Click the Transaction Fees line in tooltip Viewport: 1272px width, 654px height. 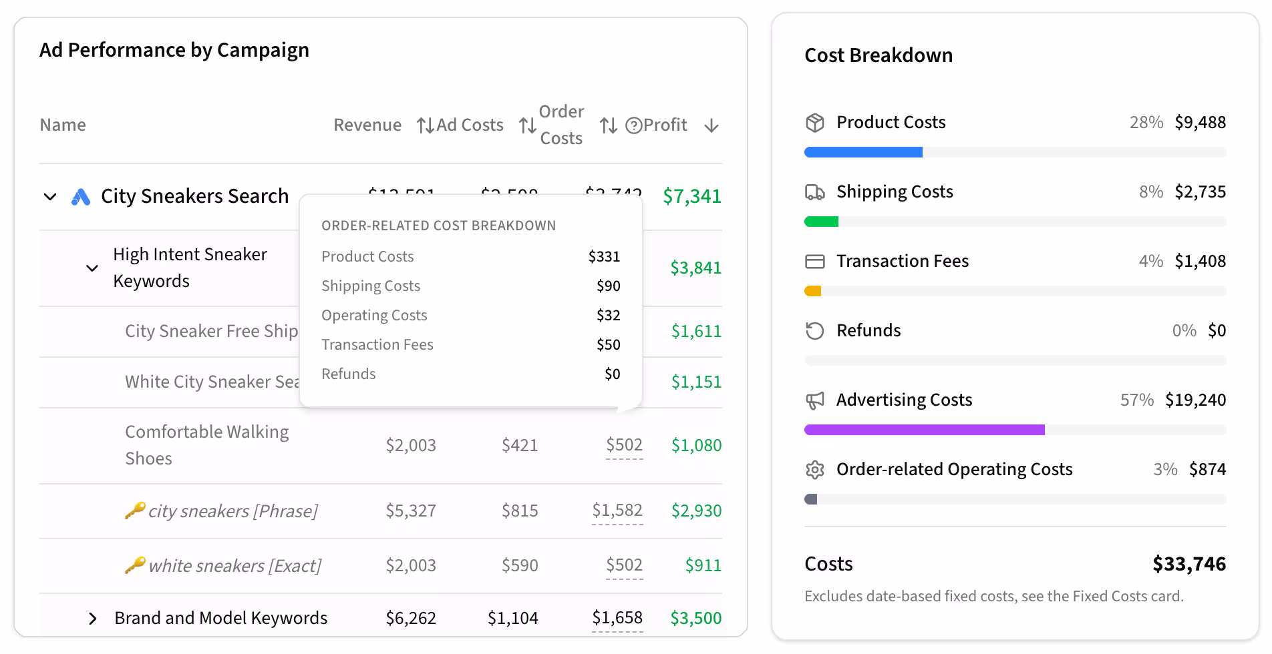coord(471,345)
